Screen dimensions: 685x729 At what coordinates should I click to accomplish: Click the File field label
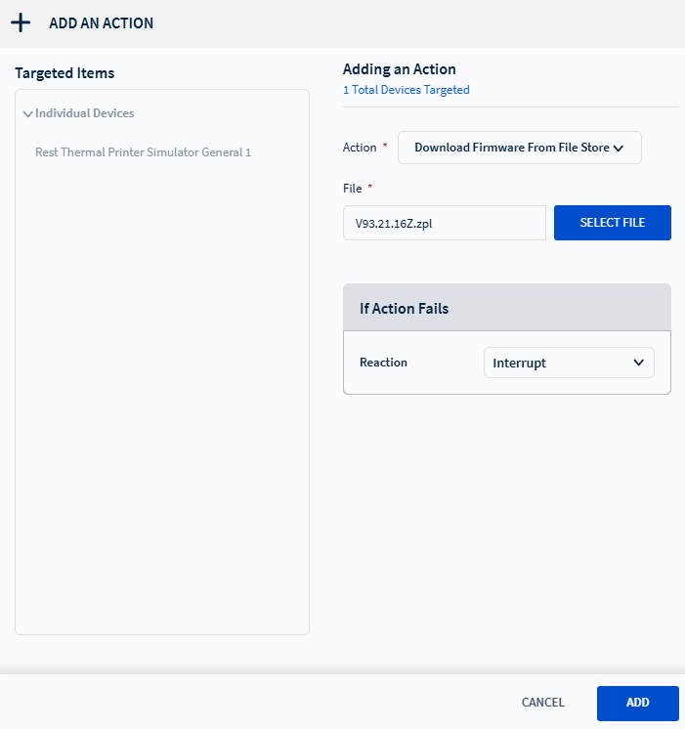point(352,188)
